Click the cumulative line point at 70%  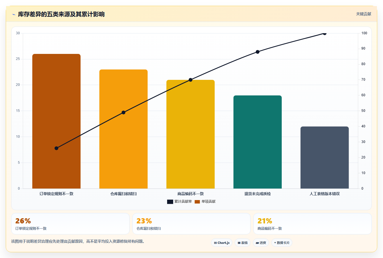pyautogui.click(x=190, y=80)
